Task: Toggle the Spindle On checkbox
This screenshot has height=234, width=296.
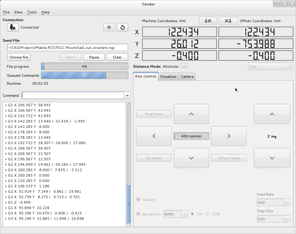Action: point(138,214)
